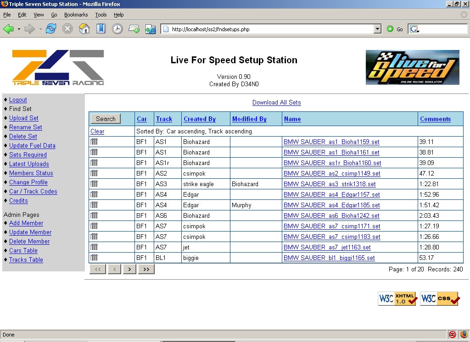470x342 pixels.
Task: Go back with the green Back arrow
Action: point(8,29)
